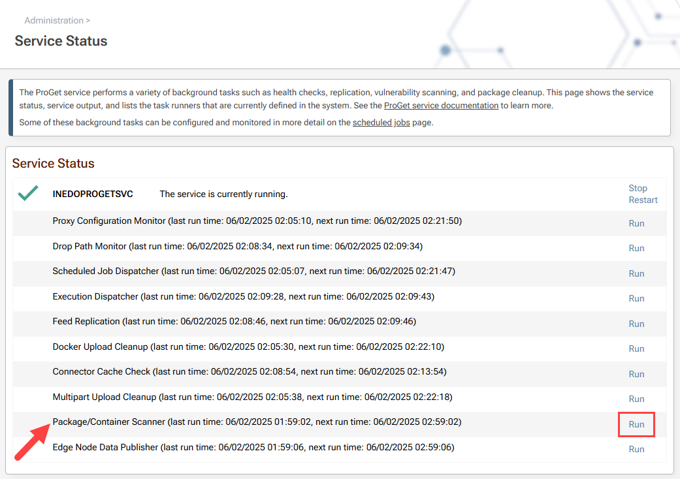This screenshot has height=479, width=680.
Task: Click 'The service is currently running.' text
Action: point(223,194)
